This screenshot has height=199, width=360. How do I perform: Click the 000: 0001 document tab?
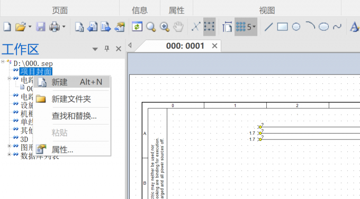point(185,46)
